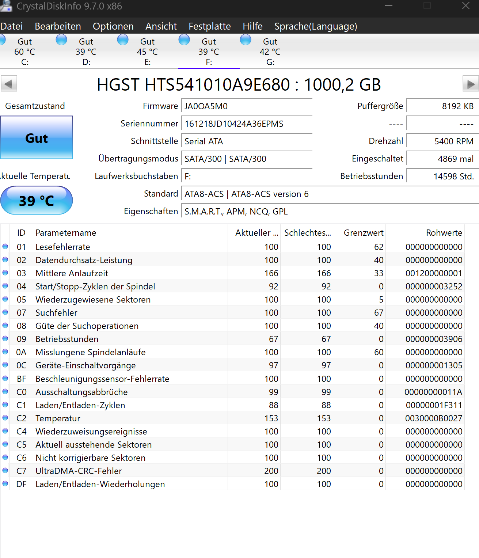Select drive G: health status orb

(x=246, y=39)
